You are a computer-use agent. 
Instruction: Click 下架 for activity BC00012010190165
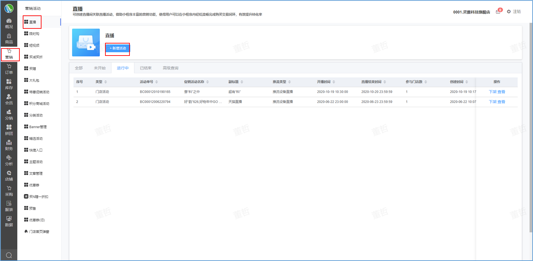click(x=493, y=92)
